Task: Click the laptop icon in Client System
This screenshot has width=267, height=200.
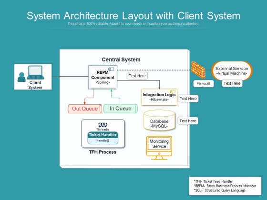Action: click(35, 72)
